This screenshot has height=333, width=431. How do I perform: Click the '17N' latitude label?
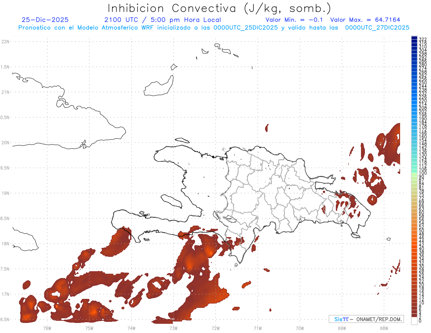(x=5, y=295)
